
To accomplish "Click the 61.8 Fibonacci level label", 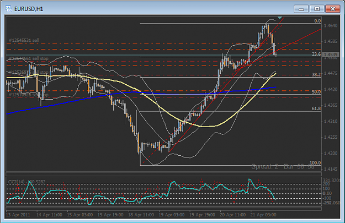I will tap(316, 108).
